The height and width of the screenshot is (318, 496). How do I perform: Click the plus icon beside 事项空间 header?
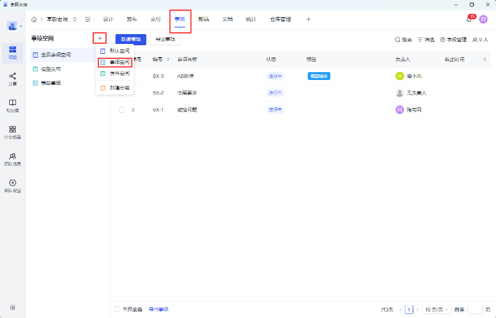pos(100,39)
